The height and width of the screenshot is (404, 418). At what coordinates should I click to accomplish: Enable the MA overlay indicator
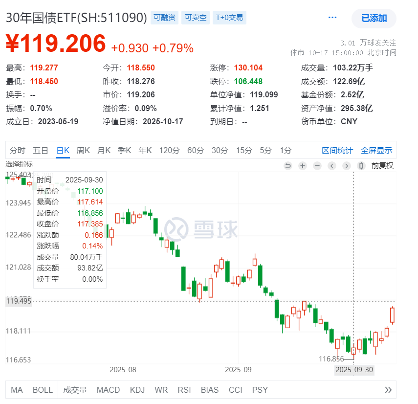click(x=17, y=390)
